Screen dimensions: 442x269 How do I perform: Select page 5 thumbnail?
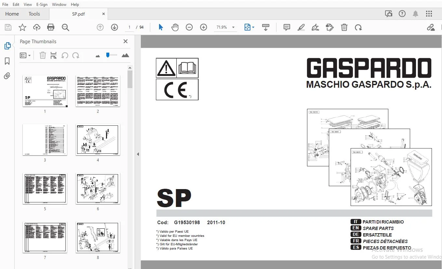pos(45,188)
